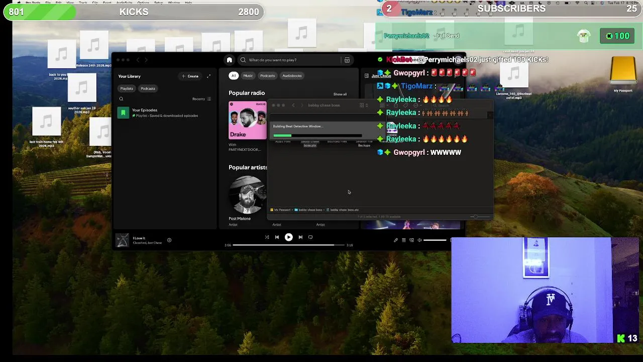This screenshot has height=362, width=643.
Task: Click My Passport in Finder path bar
Action: 280,210
